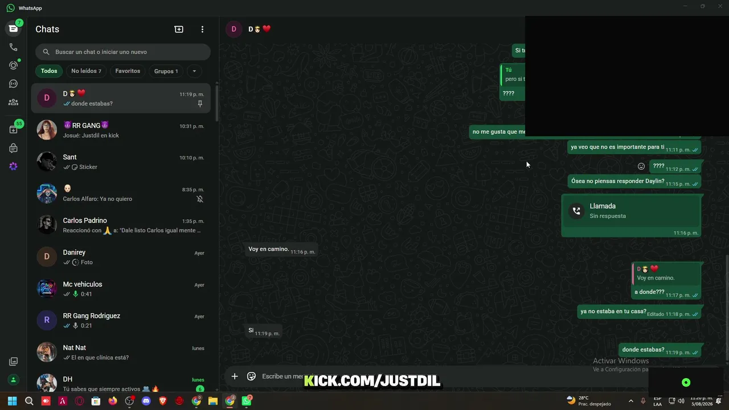Open Microsoft Store from the taskbar

tap(96, 401)
